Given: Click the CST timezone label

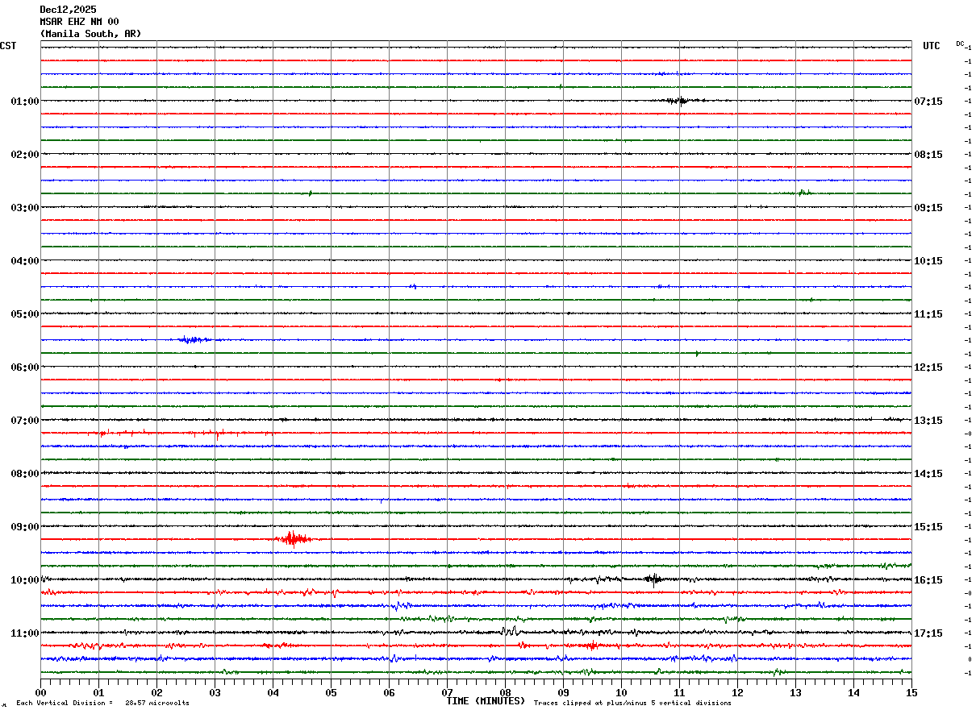Looking at the screenshot, I should pyautogui.click(x=8, y=46).
